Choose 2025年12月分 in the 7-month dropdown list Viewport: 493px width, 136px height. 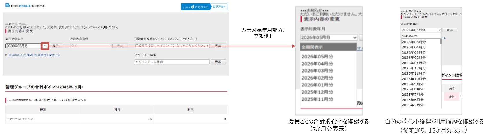coord(317,92)
